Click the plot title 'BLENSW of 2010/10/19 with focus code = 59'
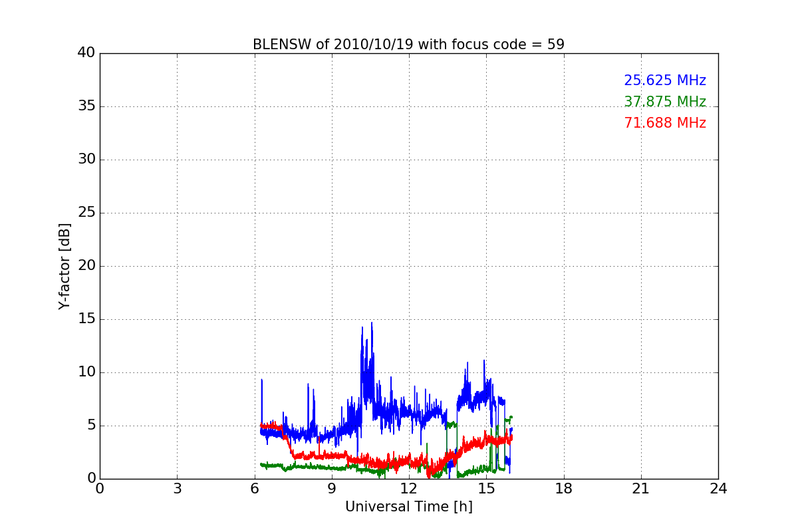The image size is (798, 532). point(408,45)
